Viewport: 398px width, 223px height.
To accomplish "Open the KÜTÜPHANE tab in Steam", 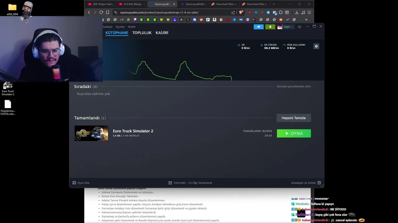I will pos(117,33).
